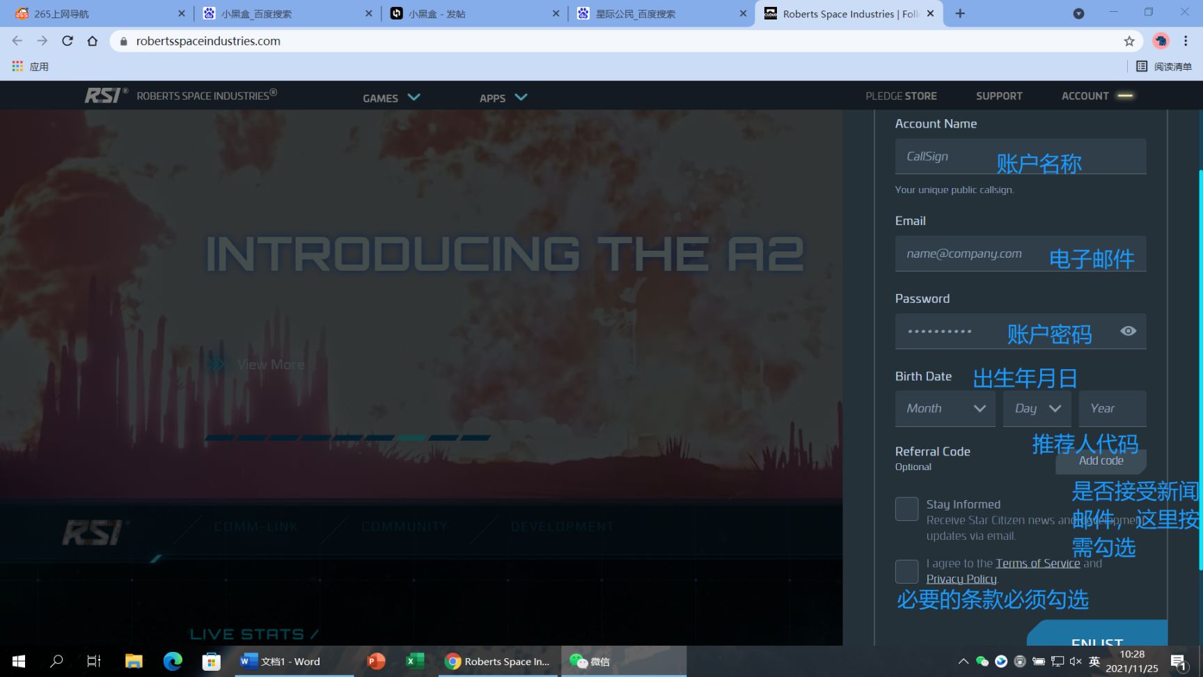Open the Terms of Service link

(x=1038, y=563)
